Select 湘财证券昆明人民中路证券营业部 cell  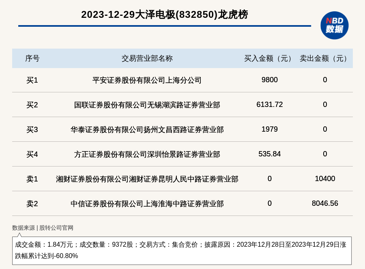(x=147, y=179)
